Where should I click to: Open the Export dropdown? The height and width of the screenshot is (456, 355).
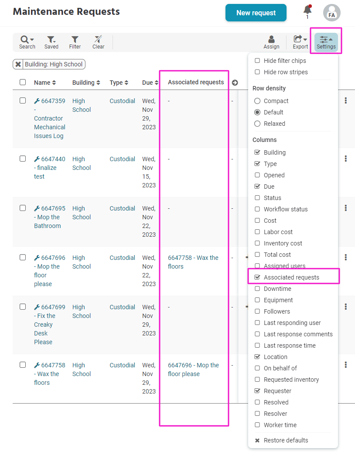coord(300,42)
